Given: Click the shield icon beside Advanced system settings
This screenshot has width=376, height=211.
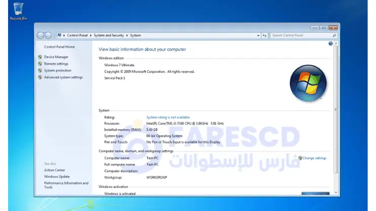Looking at the screenshot, I should pyautogui.click(x=40, y=77).
